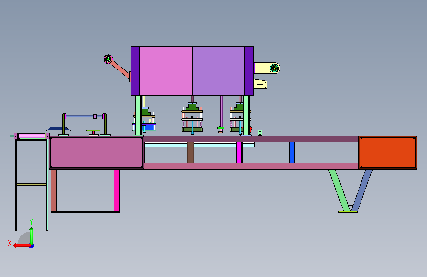Select the small green disc stand on the left table

(x=94, y=132)
